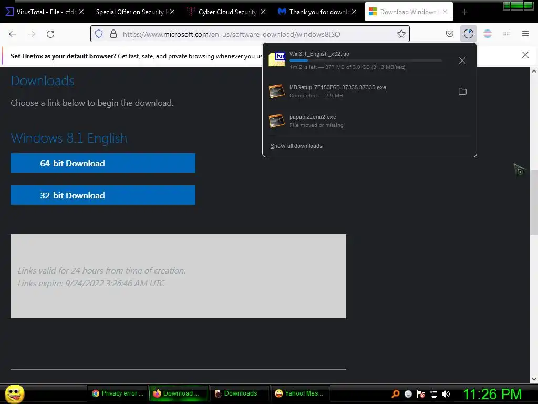Switch to Privacy error taskbar window
538x404 pixels.
click(x=118, y=393)
